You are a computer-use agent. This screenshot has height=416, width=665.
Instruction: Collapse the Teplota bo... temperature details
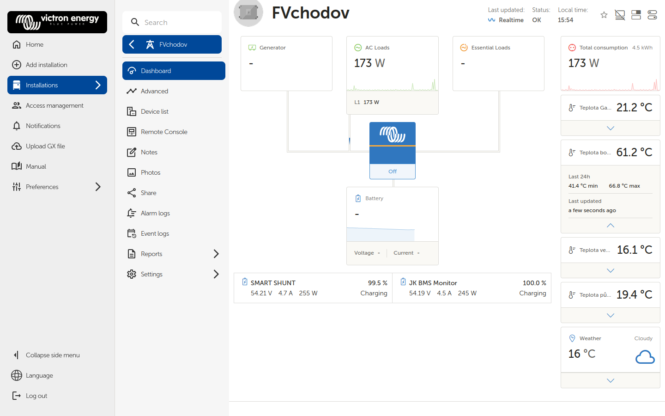click(x=611, y=226)
